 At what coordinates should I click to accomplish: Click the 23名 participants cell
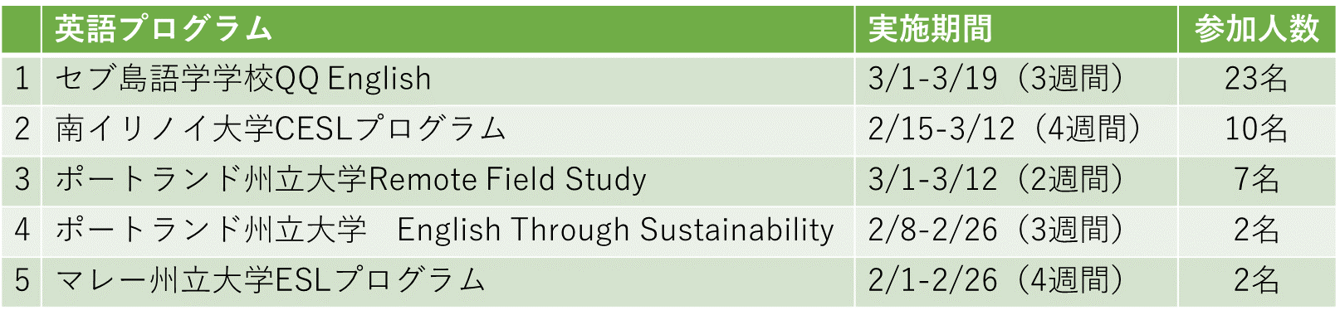(x=1257, y=80)
